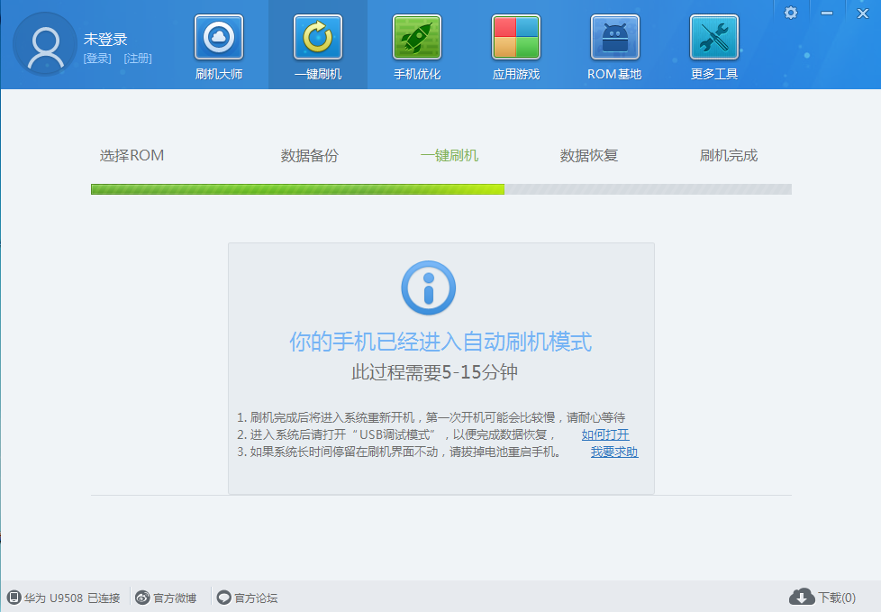Click the 登录 login link
Viewport: 881px width, 612px height.
click(97, 59)
